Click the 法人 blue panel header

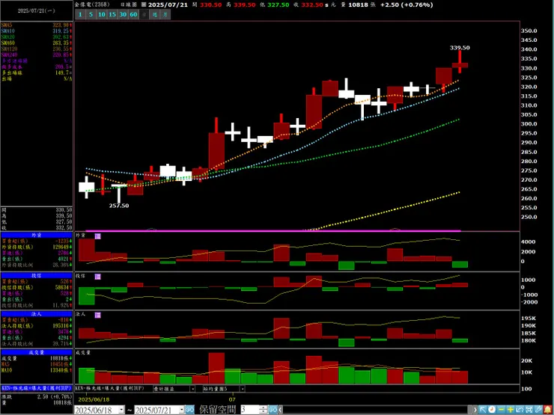click(x=37, y=314)
